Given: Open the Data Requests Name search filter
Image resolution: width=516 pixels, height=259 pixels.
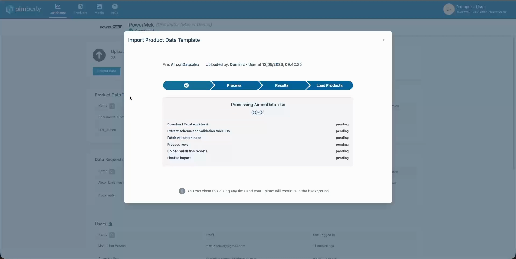Looking at the screenshot, I should (112, 172).
